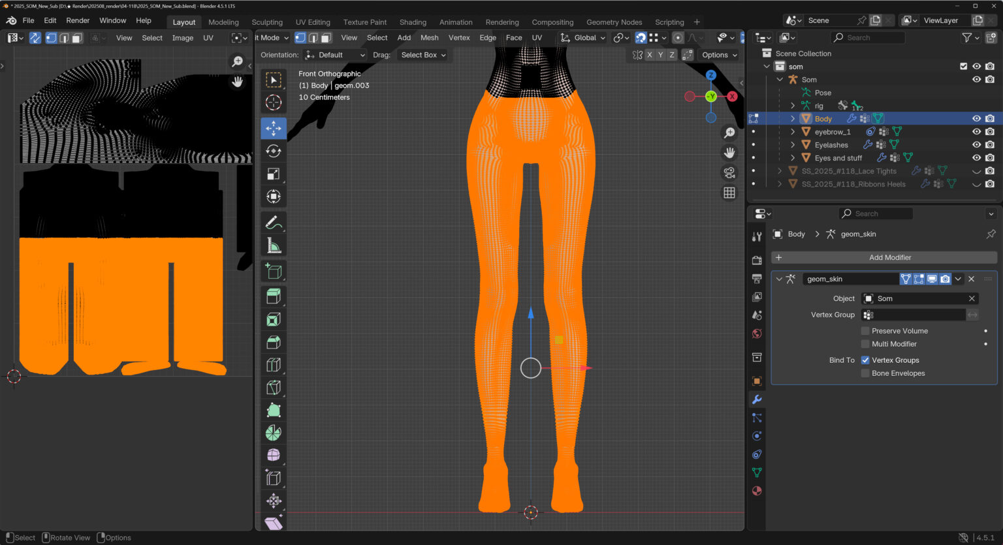Toggle camera view in the viewport
This screenshot has width=1003, height=545.
point(729,172)
